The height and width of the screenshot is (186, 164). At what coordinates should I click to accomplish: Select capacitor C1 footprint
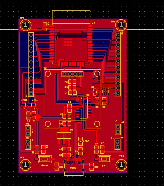[x=72, y=93]
